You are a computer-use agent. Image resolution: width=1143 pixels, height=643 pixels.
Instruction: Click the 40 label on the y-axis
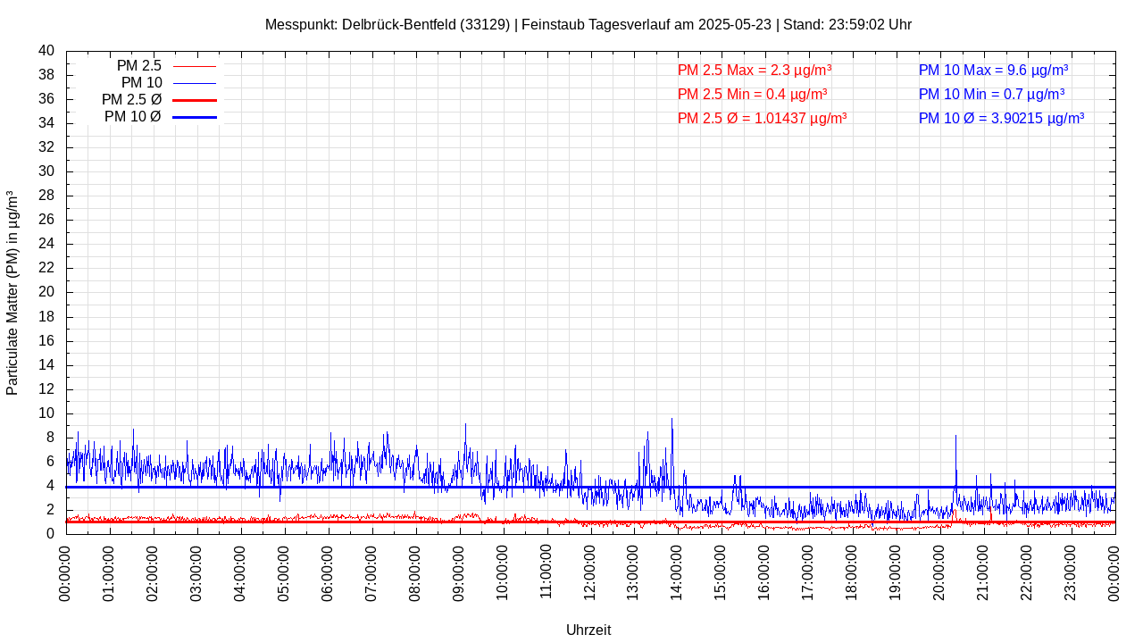pos(46,51)
